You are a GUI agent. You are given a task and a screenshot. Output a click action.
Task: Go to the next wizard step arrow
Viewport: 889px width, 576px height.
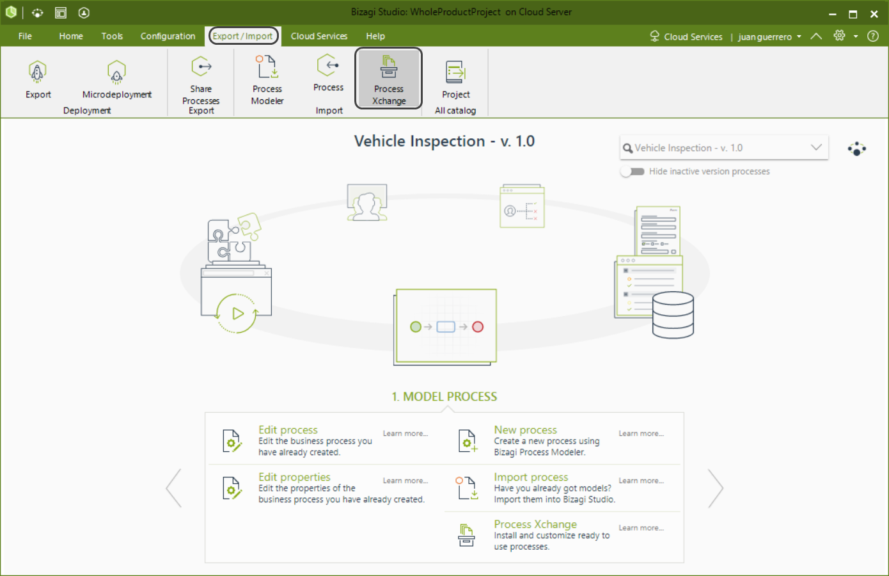pyautogui.click(x=716, y=488)
